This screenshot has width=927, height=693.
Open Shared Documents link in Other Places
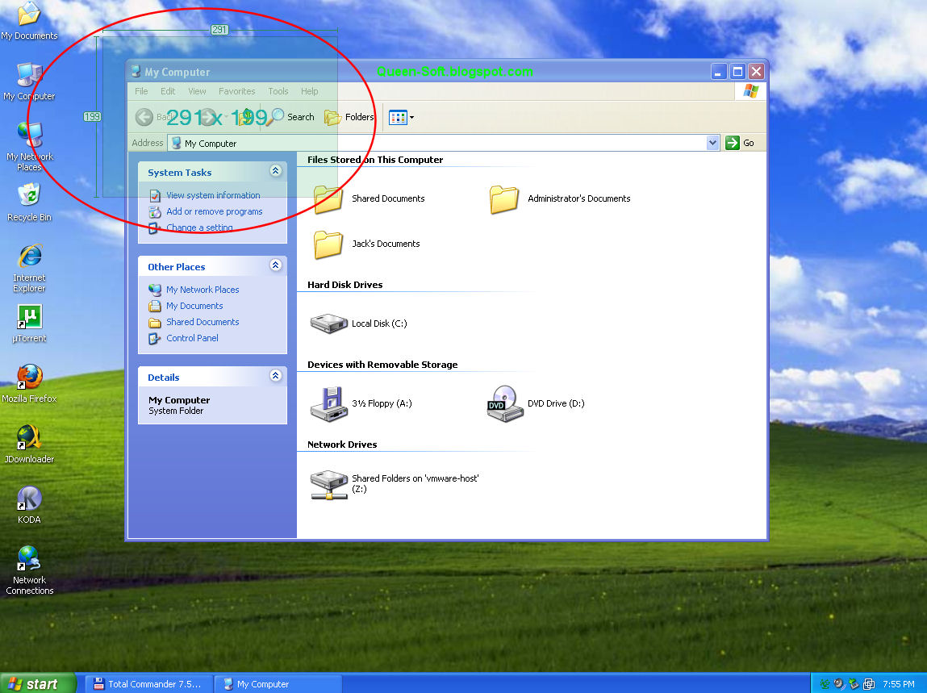click(x=194, y=322)
